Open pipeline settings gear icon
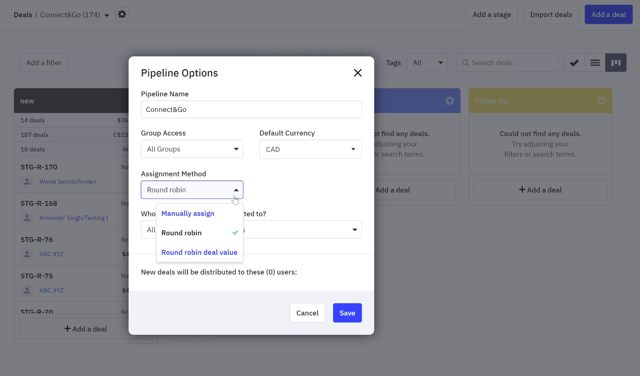This screenshot has width=640, height=376. (122, 14)
